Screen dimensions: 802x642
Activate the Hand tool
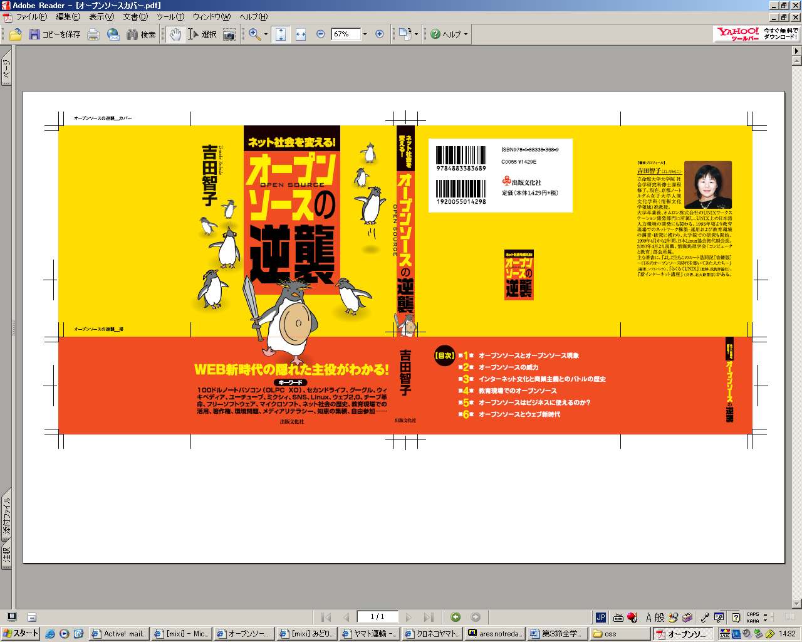(x=175, y=34)
